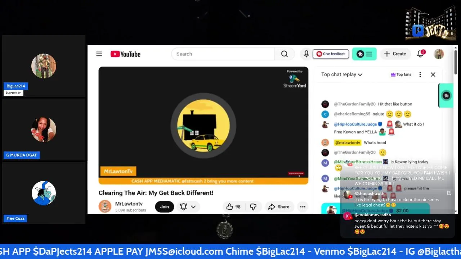Click the PJects building logo

[x=431, y=23]
